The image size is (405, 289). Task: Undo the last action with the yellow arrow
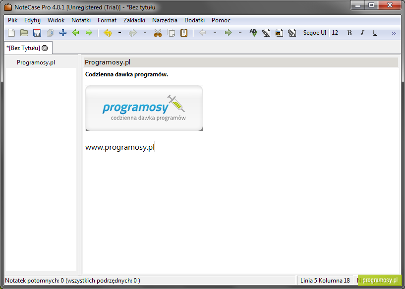click(x=108, y=33)
